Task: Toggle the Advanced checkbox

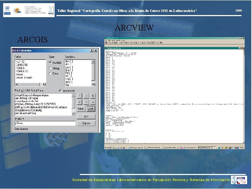Action: pyautogui.click(x=61, y=91)
